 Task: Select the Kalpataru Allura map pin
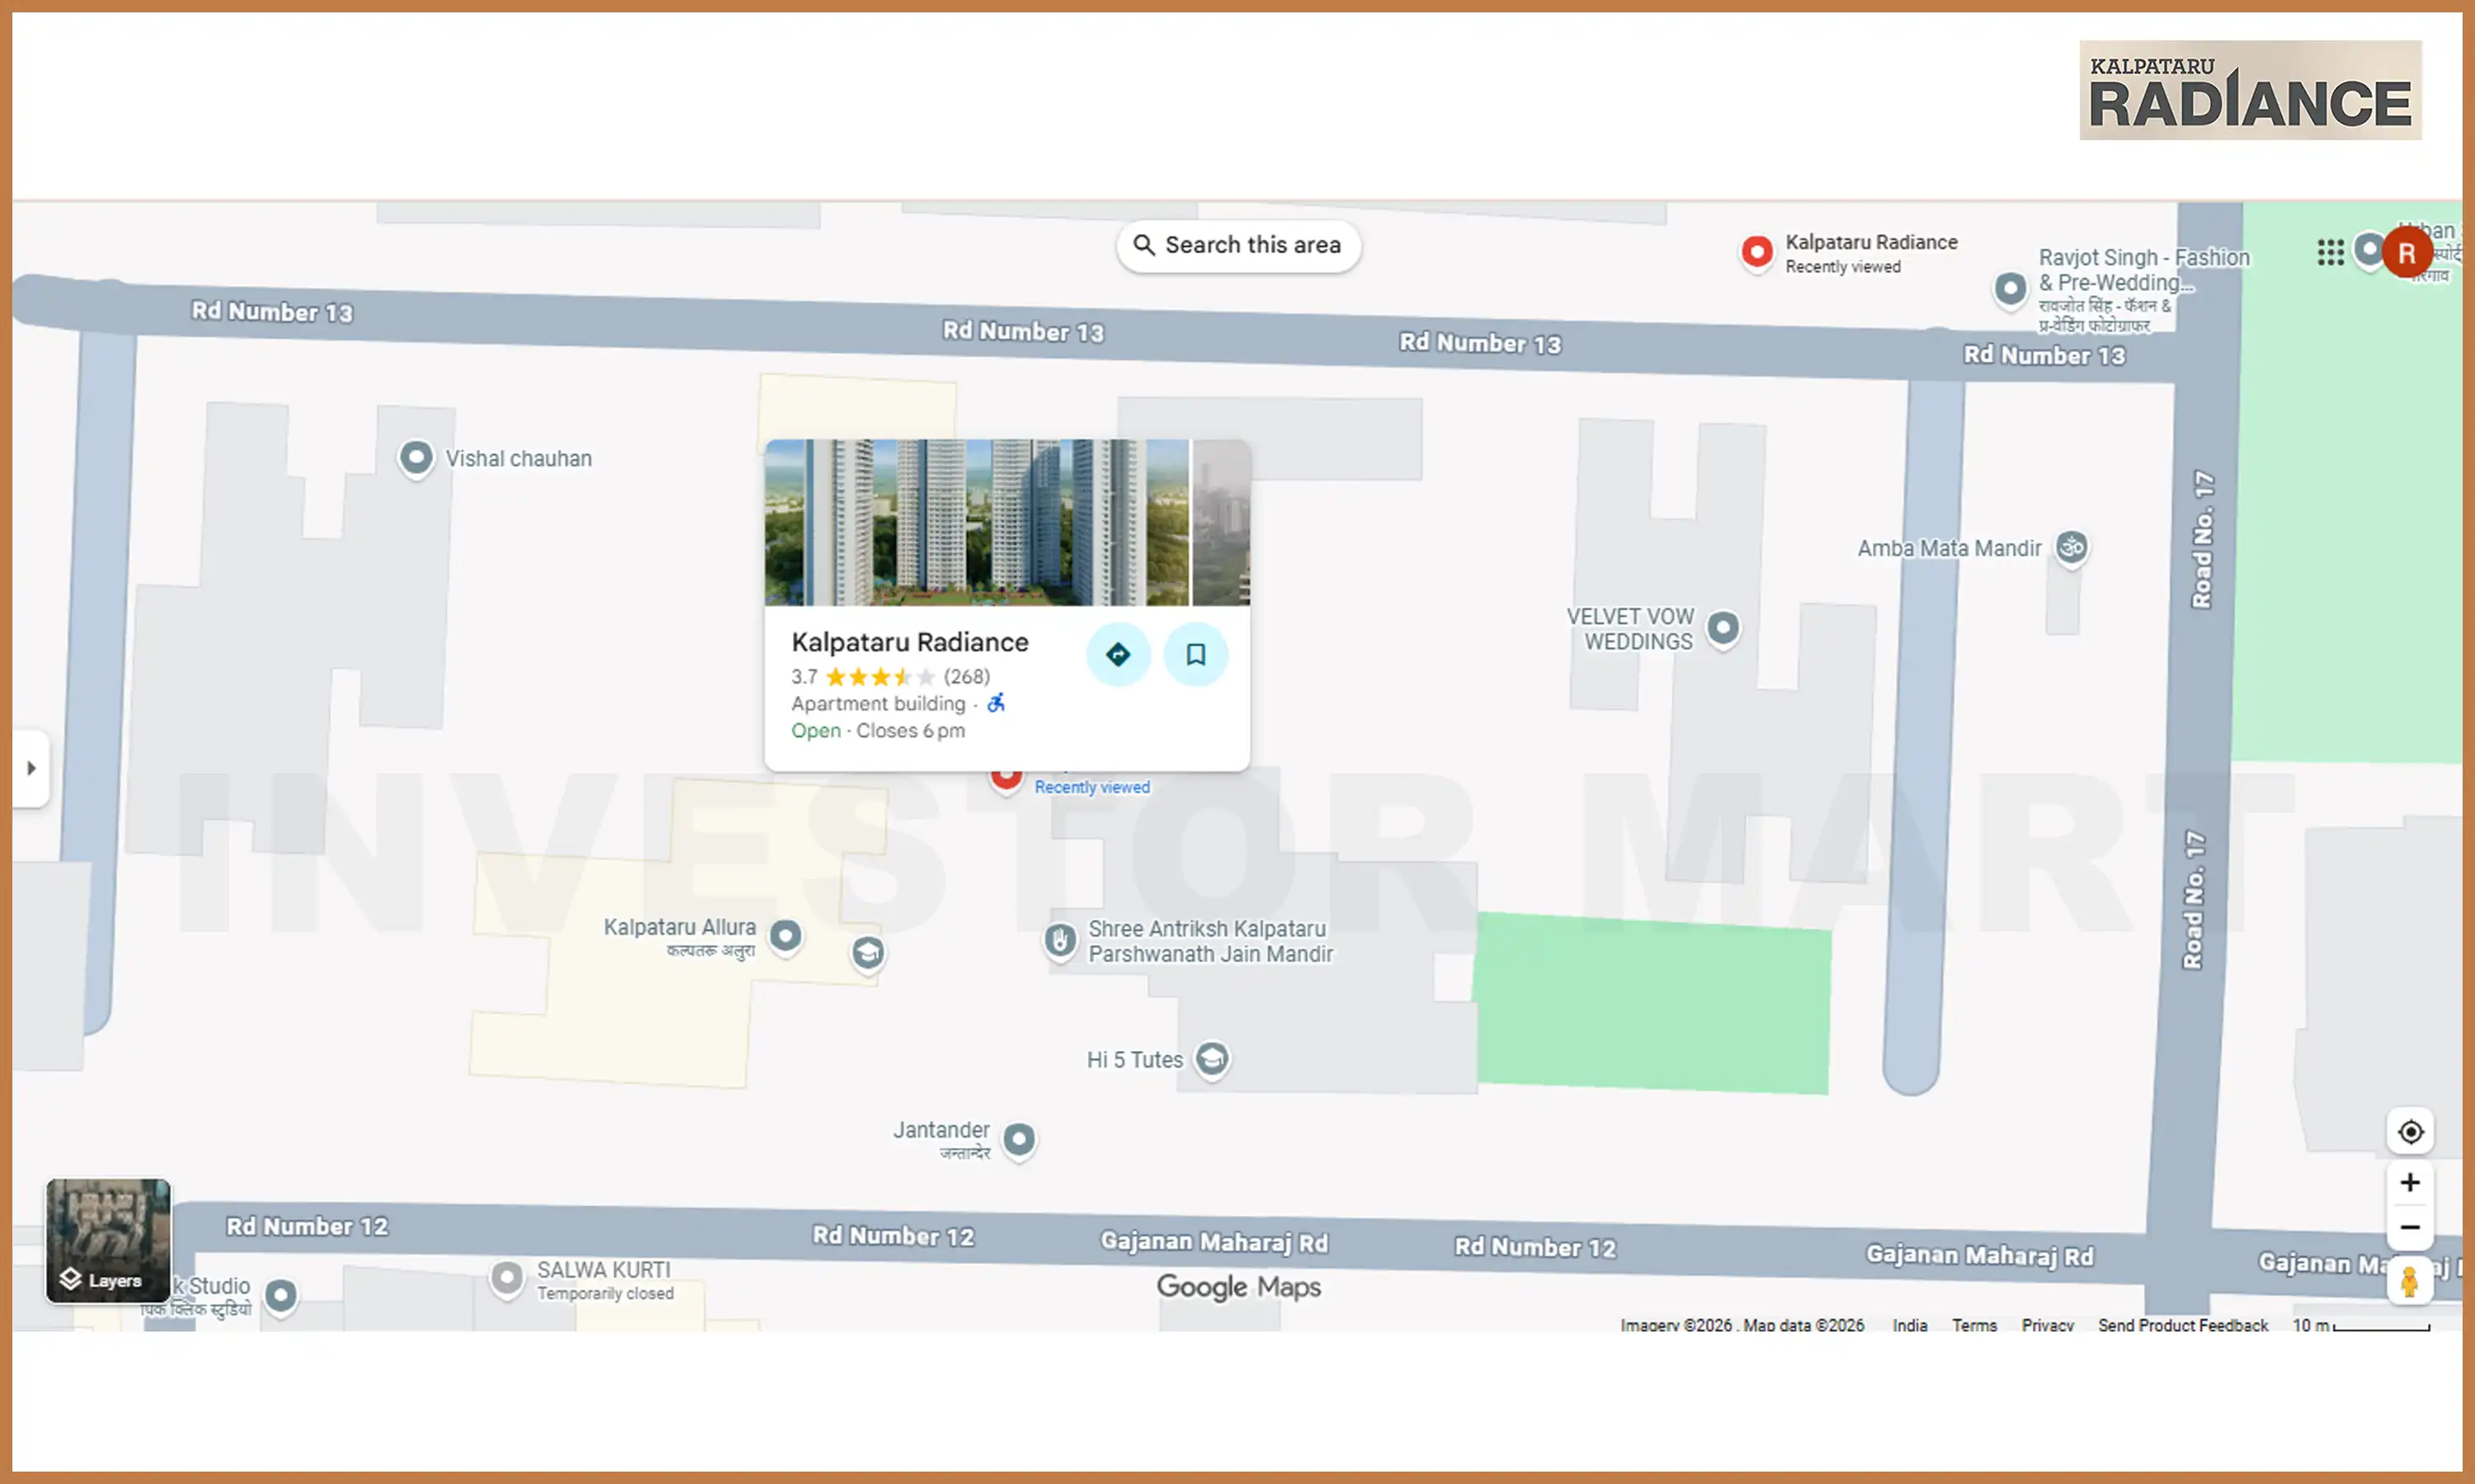point(785,937)
